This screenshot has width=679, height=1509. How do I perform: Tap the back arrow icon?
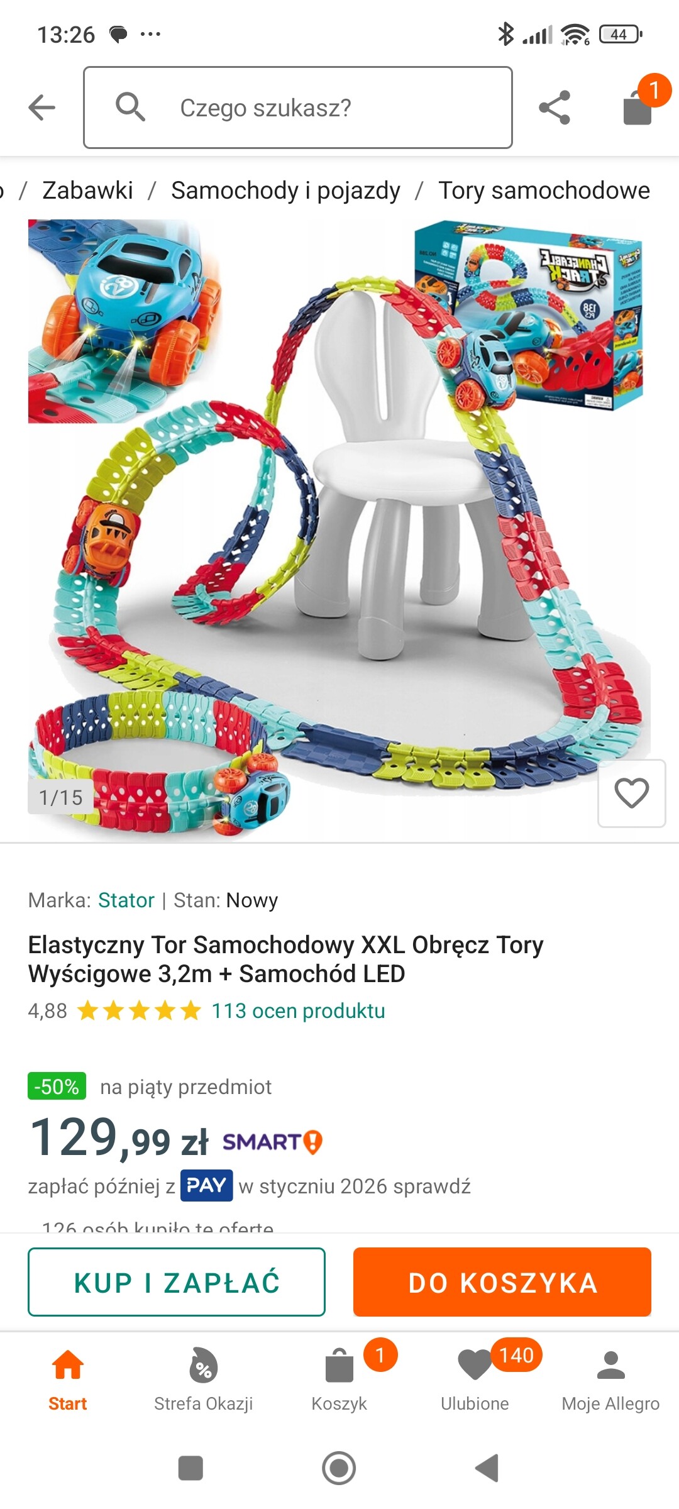[x=42, y=108]
